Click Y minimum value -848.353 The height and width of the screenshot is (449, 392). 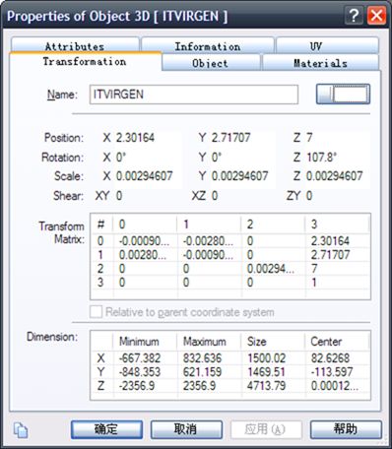point(140,372)
